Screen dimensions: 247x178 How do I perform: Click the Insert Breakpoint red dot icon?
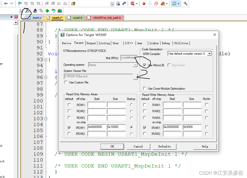tap(144, 4)
